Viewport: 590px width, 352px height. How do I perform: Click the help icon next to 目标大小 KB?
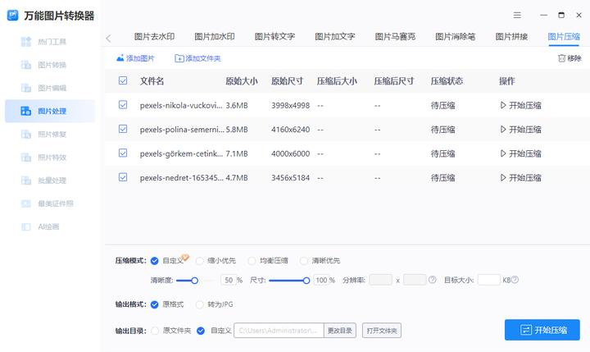pyautogui.click(x=515, y=280)
